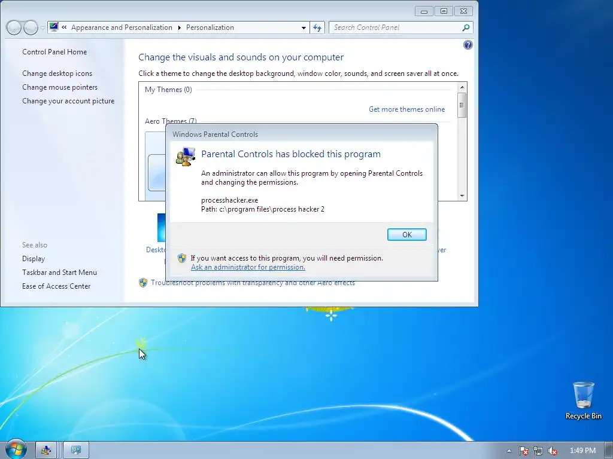613x459 pixels.
Task: Click the Back navigation arrow button
Action: [x=14, y=27]
